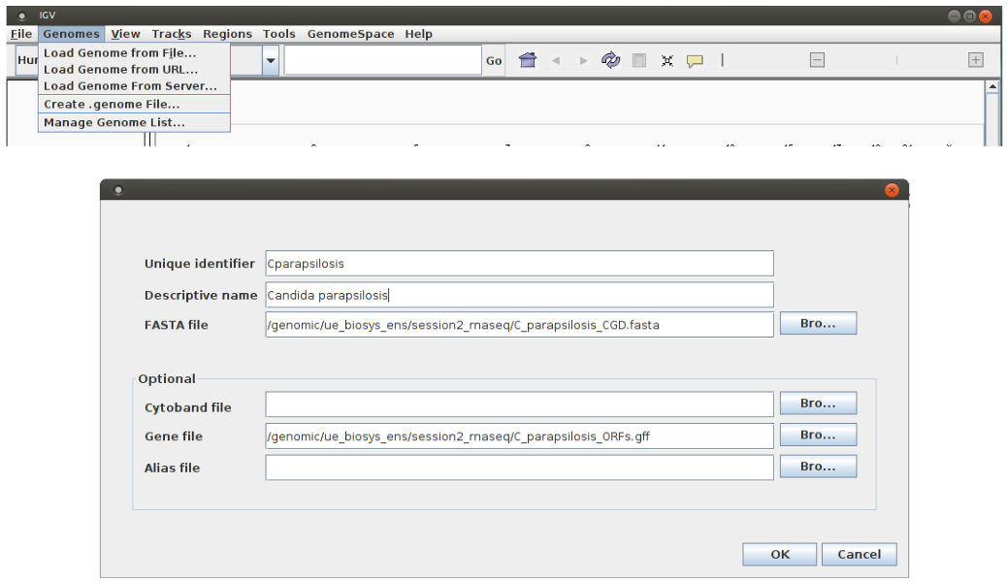Browse for the FASTA file
The image size is (1007, 581).
817,324
